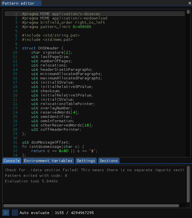Viewport: 192px width, 218px height.
Task: Click the Pattern exited with code message
Action: click(x=36, y=176)
